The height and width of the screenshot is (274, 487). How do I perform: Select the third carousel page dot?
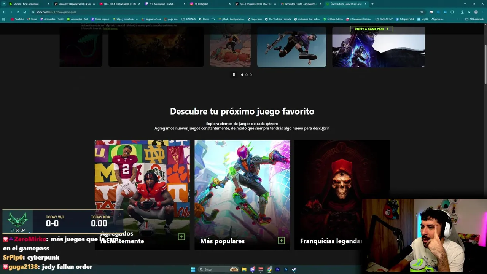coord(251,75)
